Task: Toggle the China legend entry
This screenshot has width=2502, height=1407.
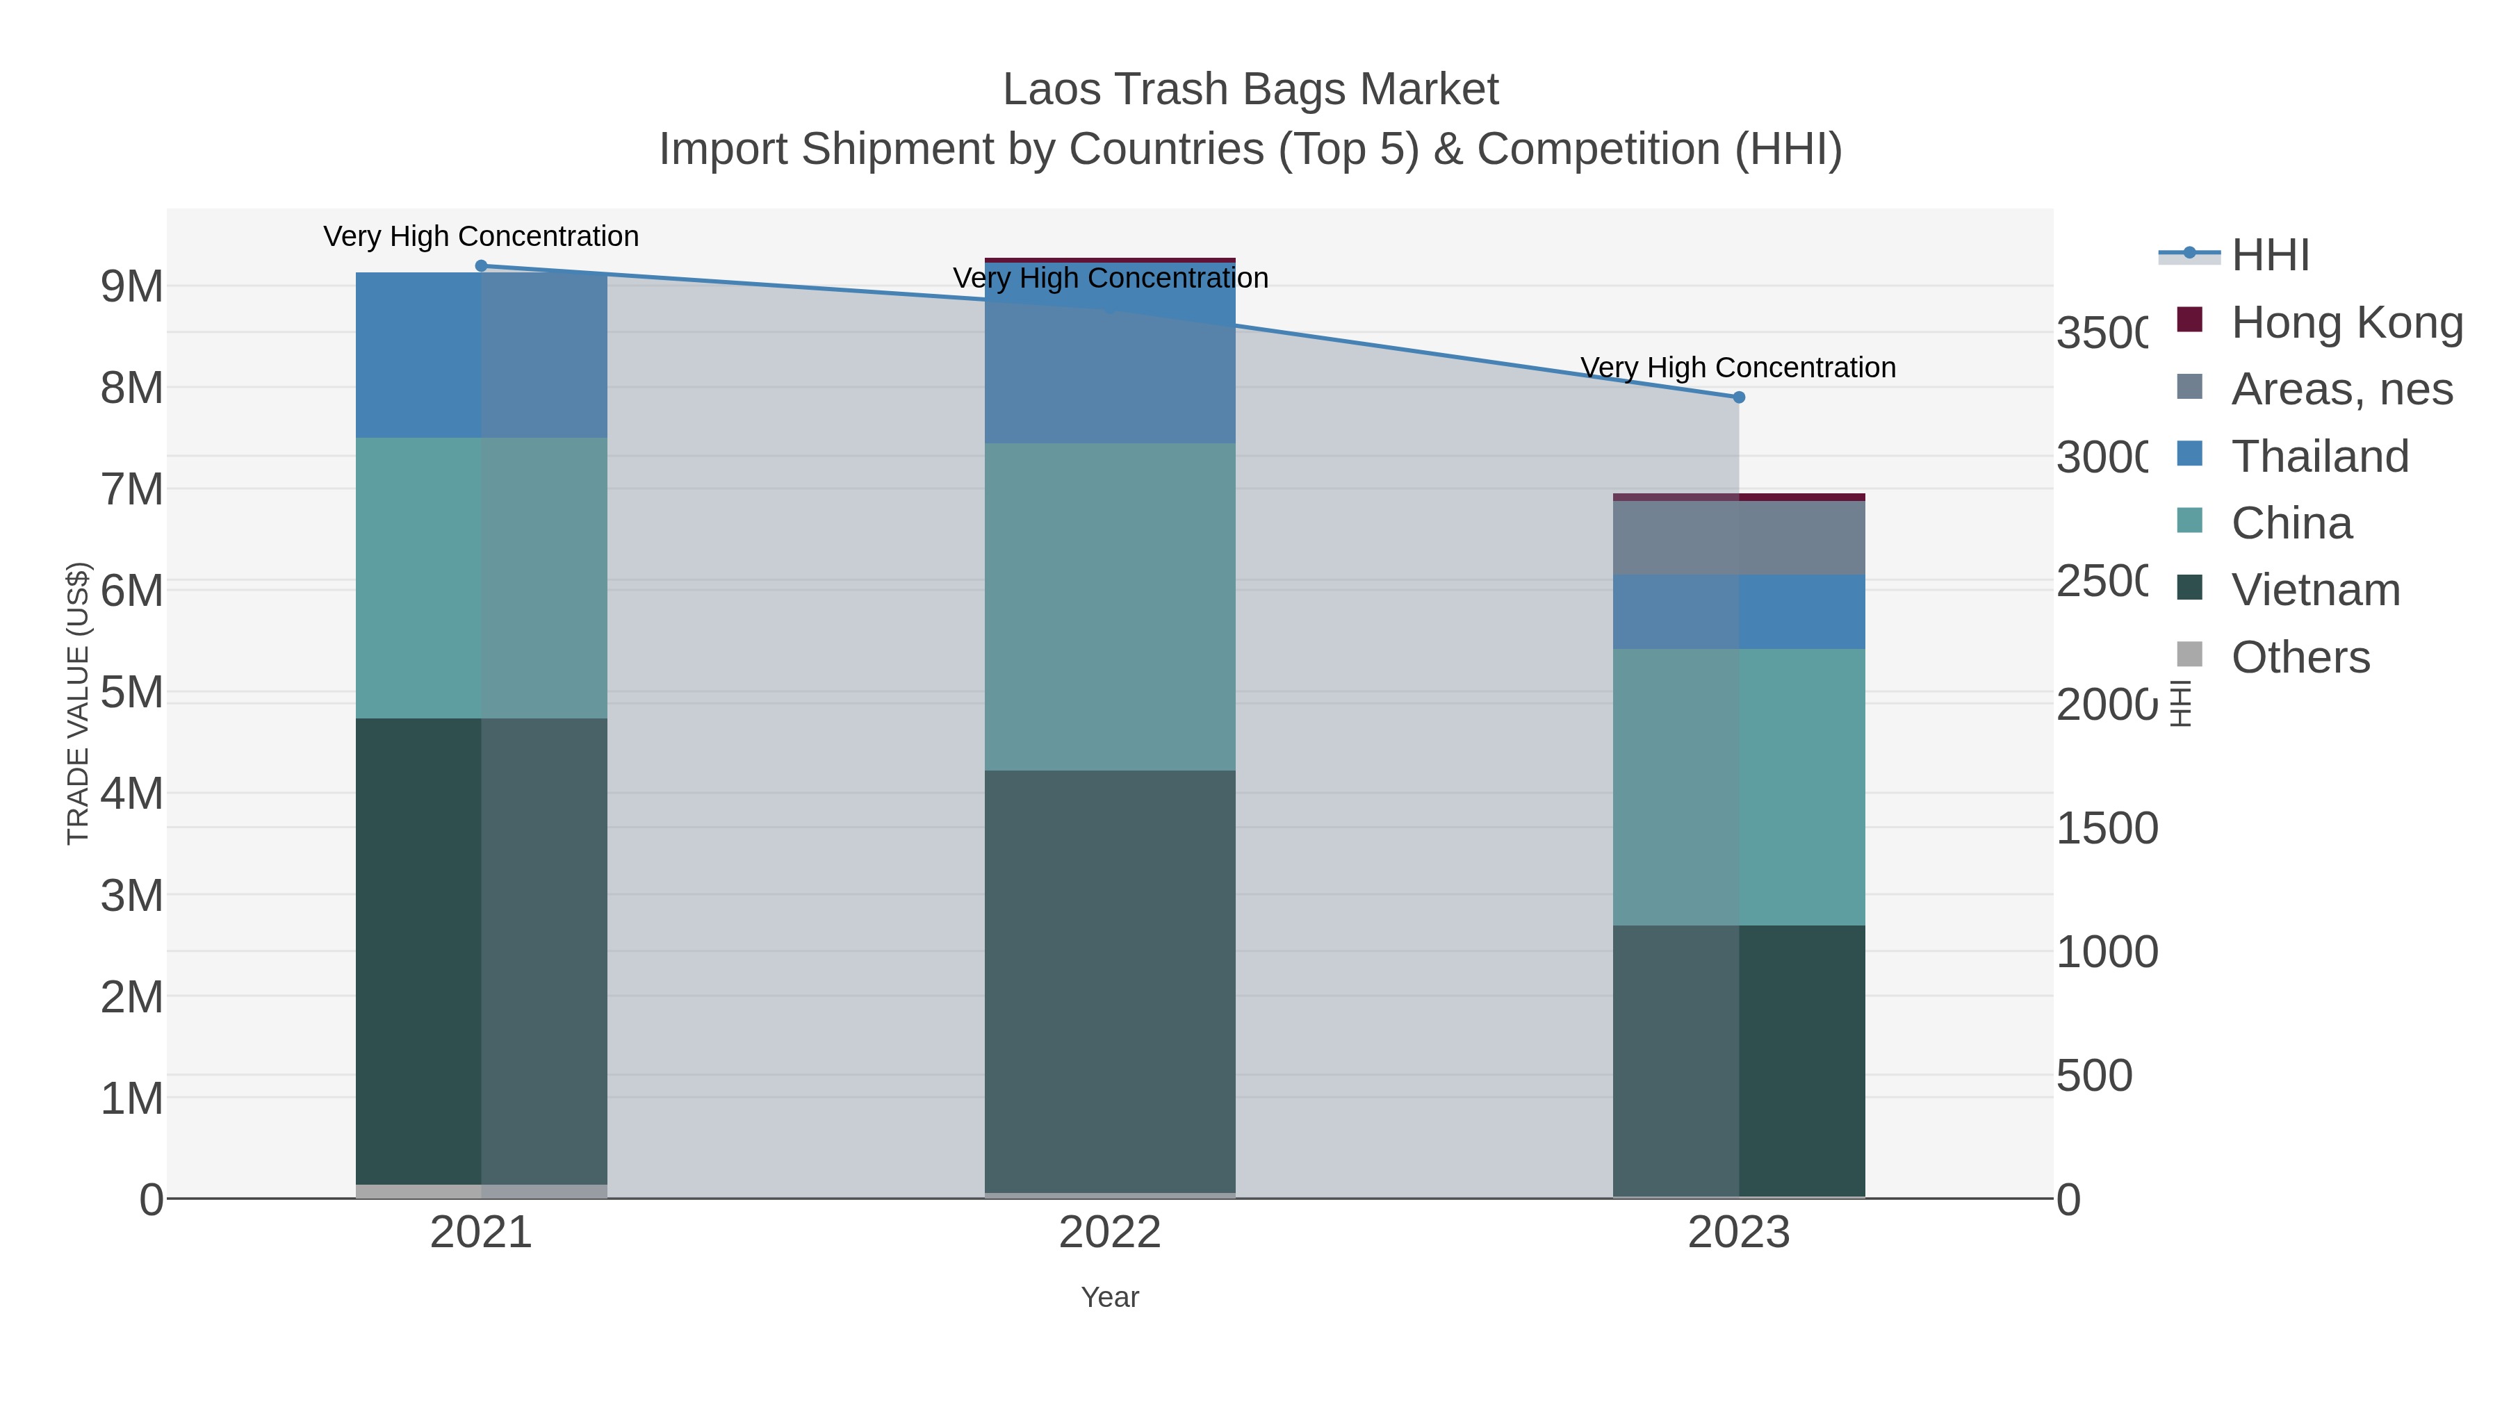Action: point(2264,523)
